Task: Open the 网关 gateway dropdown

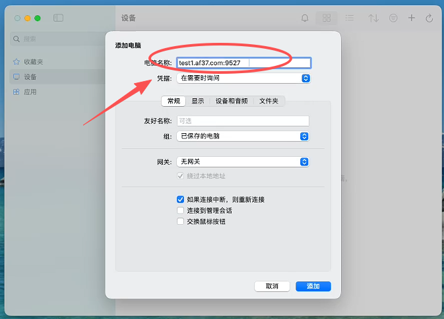Action: tap(243, 161)
